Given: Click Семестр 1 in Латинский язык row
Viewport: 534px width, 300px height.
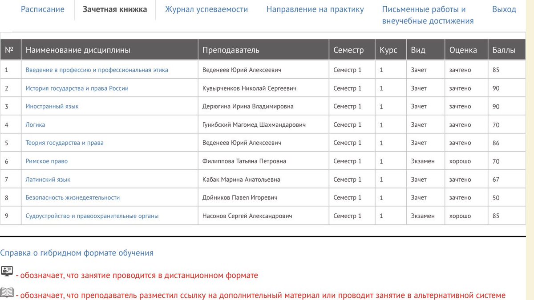Looking at the screenshot, I should pyautogui.click(x=347, y=179).
